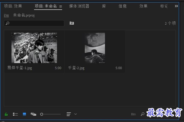Screen dimensions: 184x122
Task: Click the 千玺-2.jpg file name
Action: (x=76, y=68)
